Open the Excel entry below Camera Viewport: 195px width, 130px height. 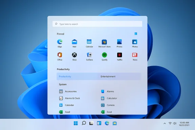point(106,112)
